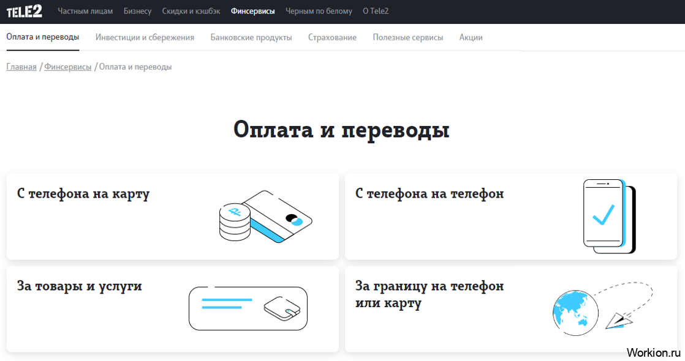The width and height of the screenshot is (685, 361).
Task: Open the Банковские продукты tab
Action: (251, 37)
